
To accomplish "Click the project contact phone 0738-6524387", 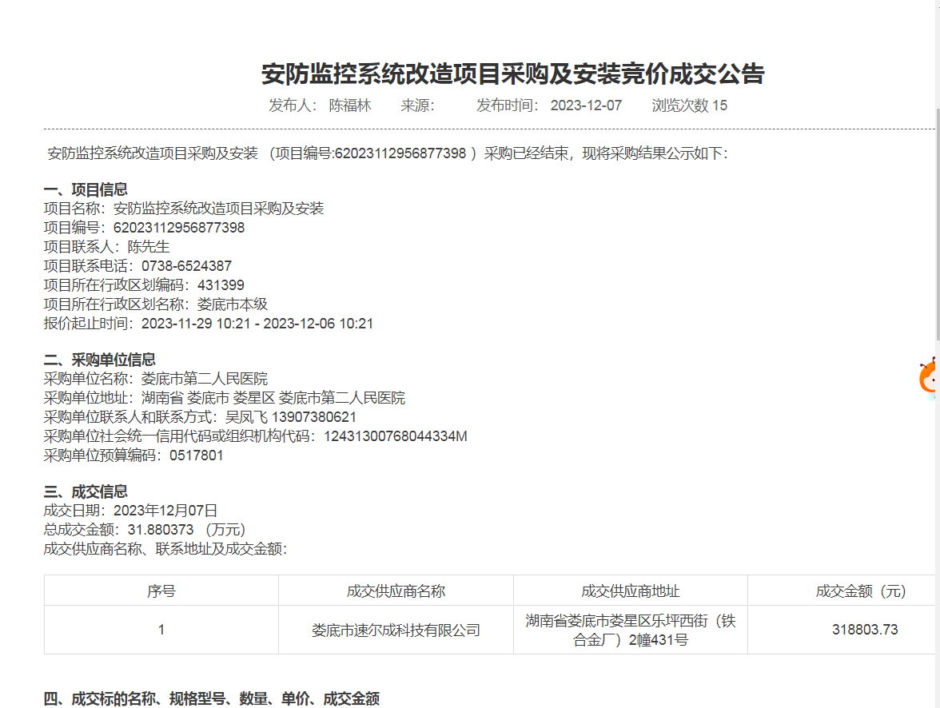I will (x=186, y=266).
